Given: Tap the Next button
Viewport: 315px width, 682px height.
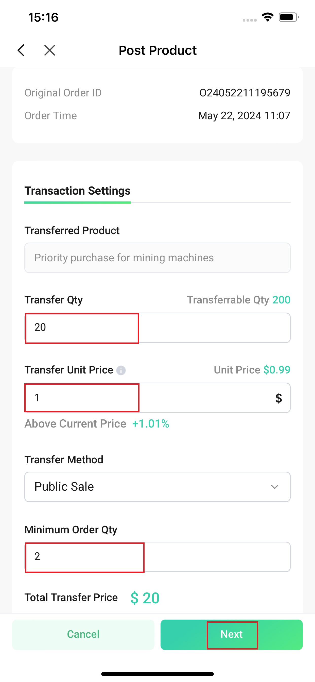Looking at the screenshot, I should click(x=232, y=634).
